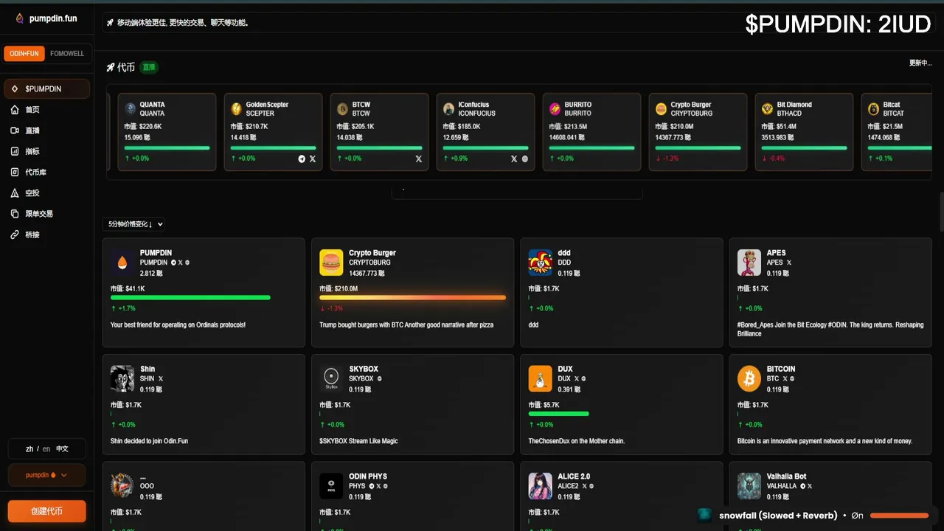This screenshot has width=944, height=531.
Task: Open the 桥接 bridge link icon
Action: point(15,235)
